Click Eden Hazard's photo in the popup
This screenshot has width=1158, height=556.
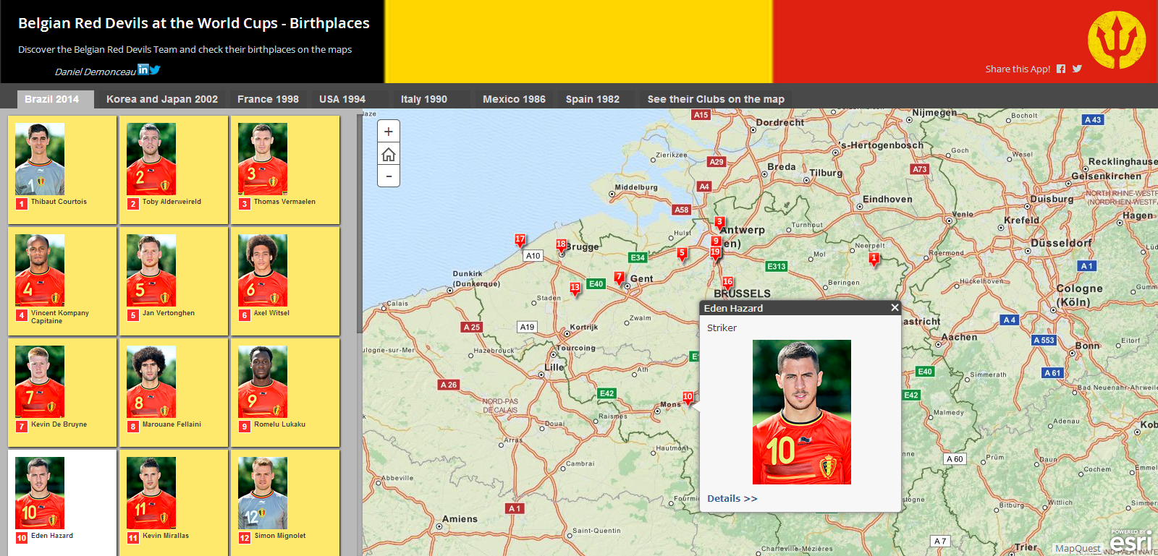click(802, 412)
